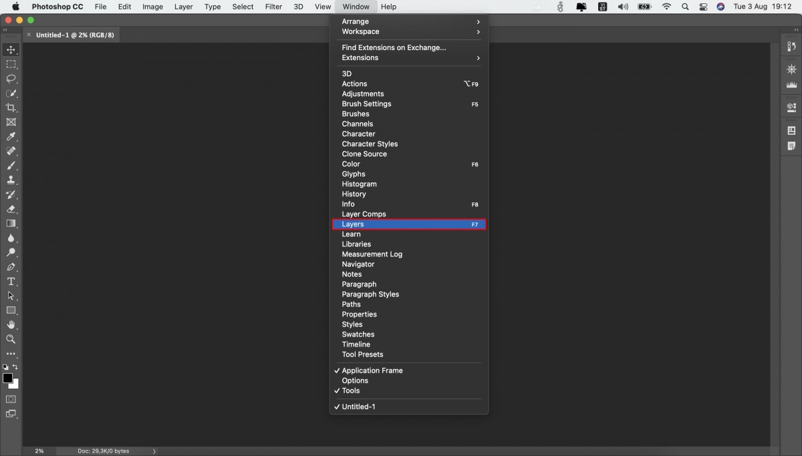
Task: Open the 3D panel icon in right dock
Action: coord(791,107)
